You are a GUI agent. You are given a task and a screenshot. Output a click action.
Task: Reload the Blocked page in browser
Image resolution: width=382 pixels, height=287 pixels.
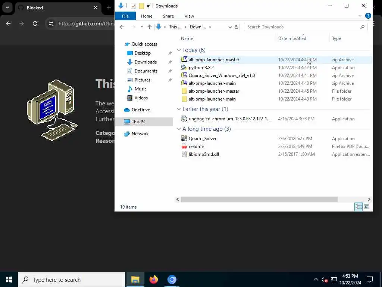(35, 24)
